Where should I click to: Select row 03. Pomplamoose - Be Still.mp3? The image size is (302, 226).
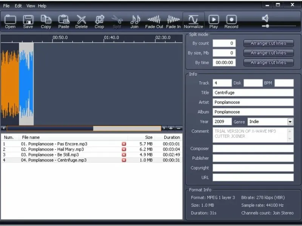[x=91, y=155]
